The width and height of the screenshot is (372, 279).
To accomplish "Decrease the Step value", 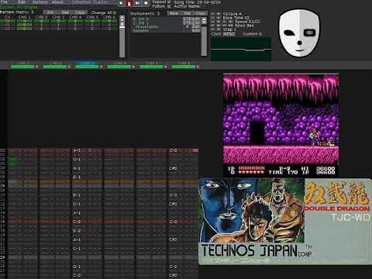I will [x=213, y=29].
